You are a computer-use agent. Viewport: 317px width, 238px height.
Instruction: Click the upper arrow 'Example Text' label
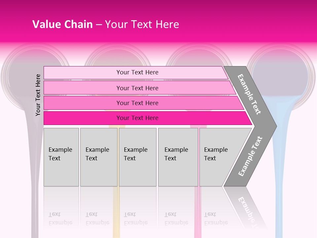[249, 94]
